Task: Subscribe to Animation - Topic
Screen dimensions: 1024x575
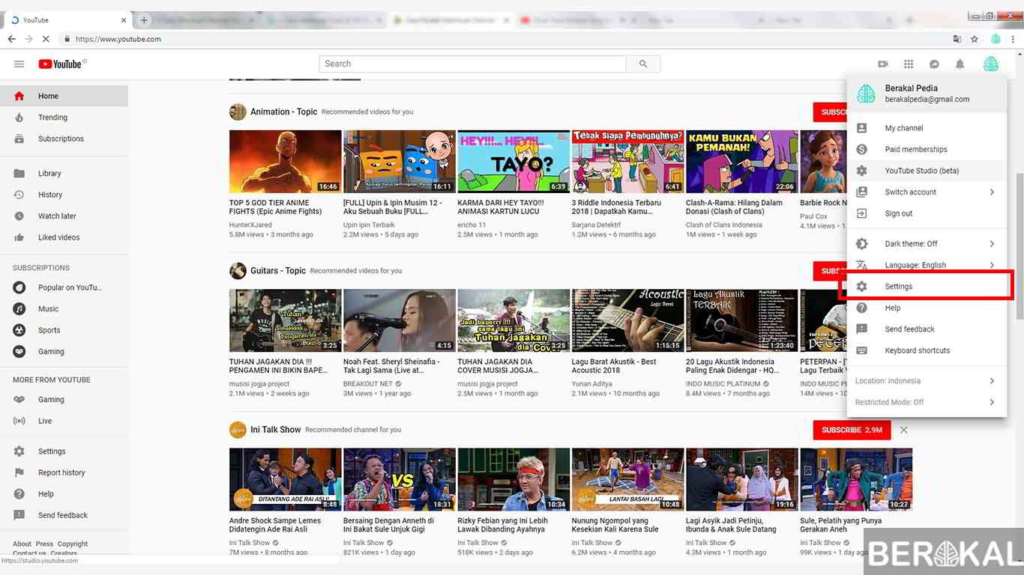Action: pos(831,112)
